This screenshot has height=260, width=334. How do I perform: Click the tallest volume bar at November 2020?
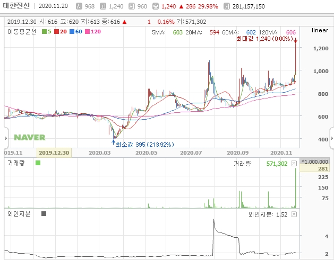click(295, 188)
